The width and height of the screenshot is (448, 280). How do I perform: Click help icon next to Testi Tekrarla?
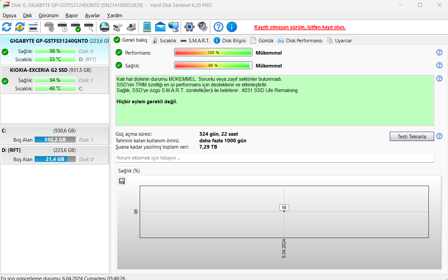[x=439, y=136]
